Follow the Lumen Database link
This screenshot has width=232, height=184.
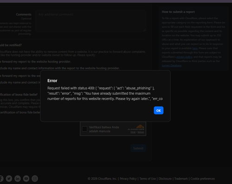tap(172, 65)
